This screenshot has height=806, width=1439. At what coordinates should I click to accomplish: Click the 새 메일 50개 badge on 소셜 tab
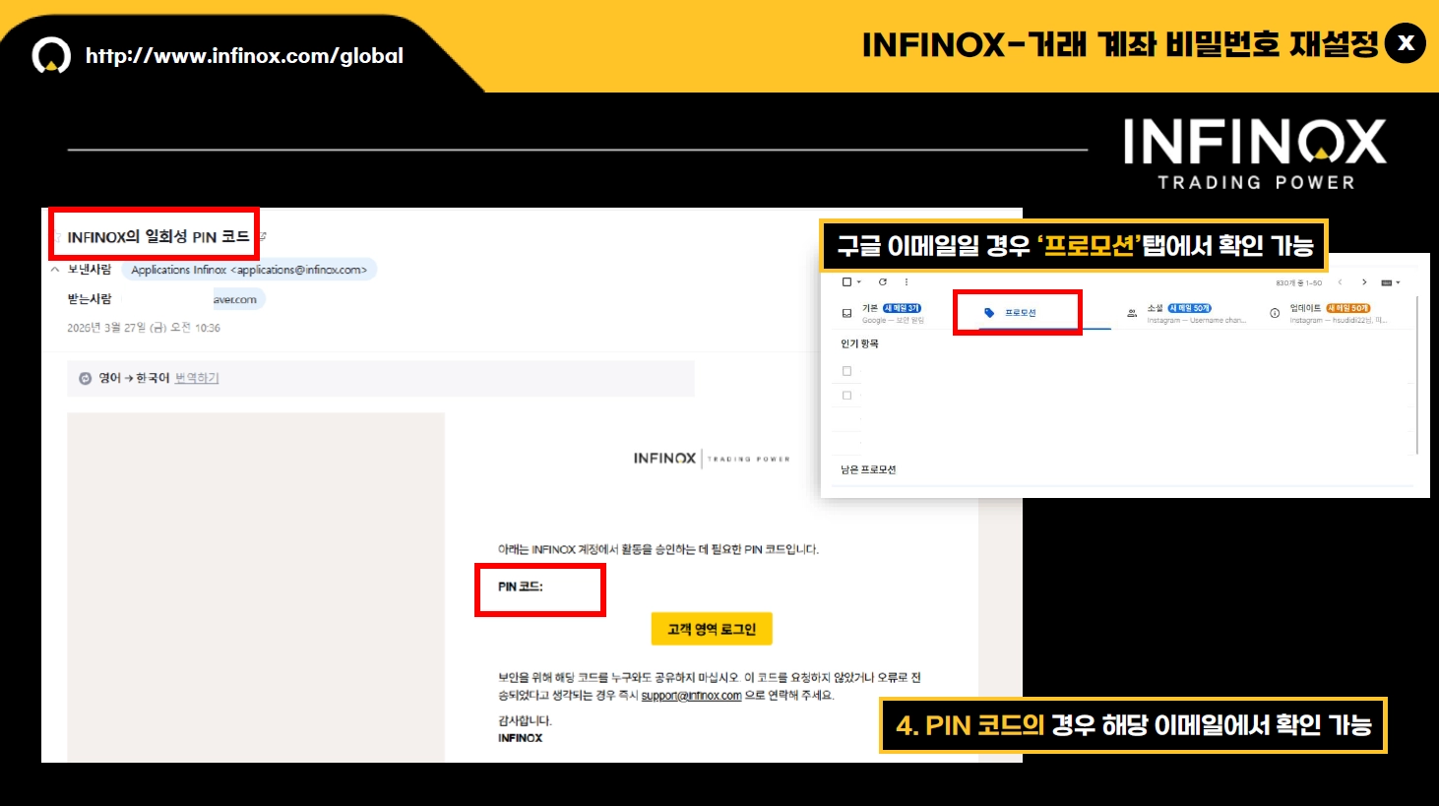point(1190,308)
